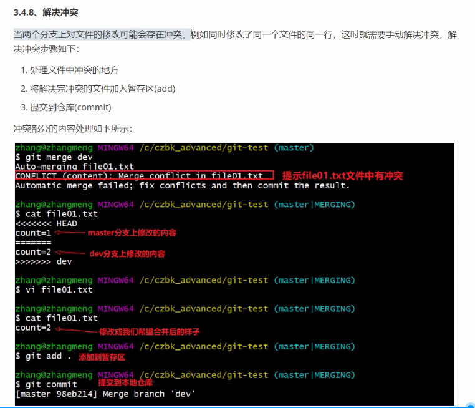Click the heading "3.4.8、解决冲突"

tap(46, 12)
